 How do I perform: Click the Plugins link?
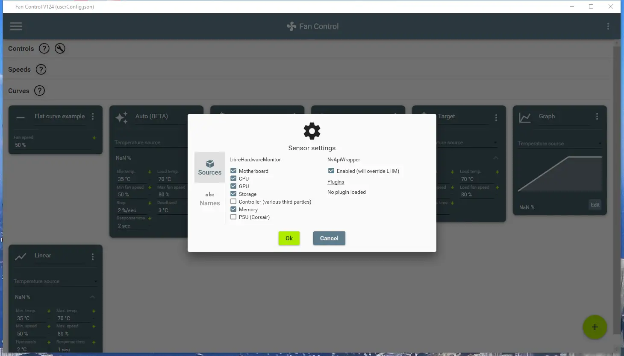click(336, 182)
